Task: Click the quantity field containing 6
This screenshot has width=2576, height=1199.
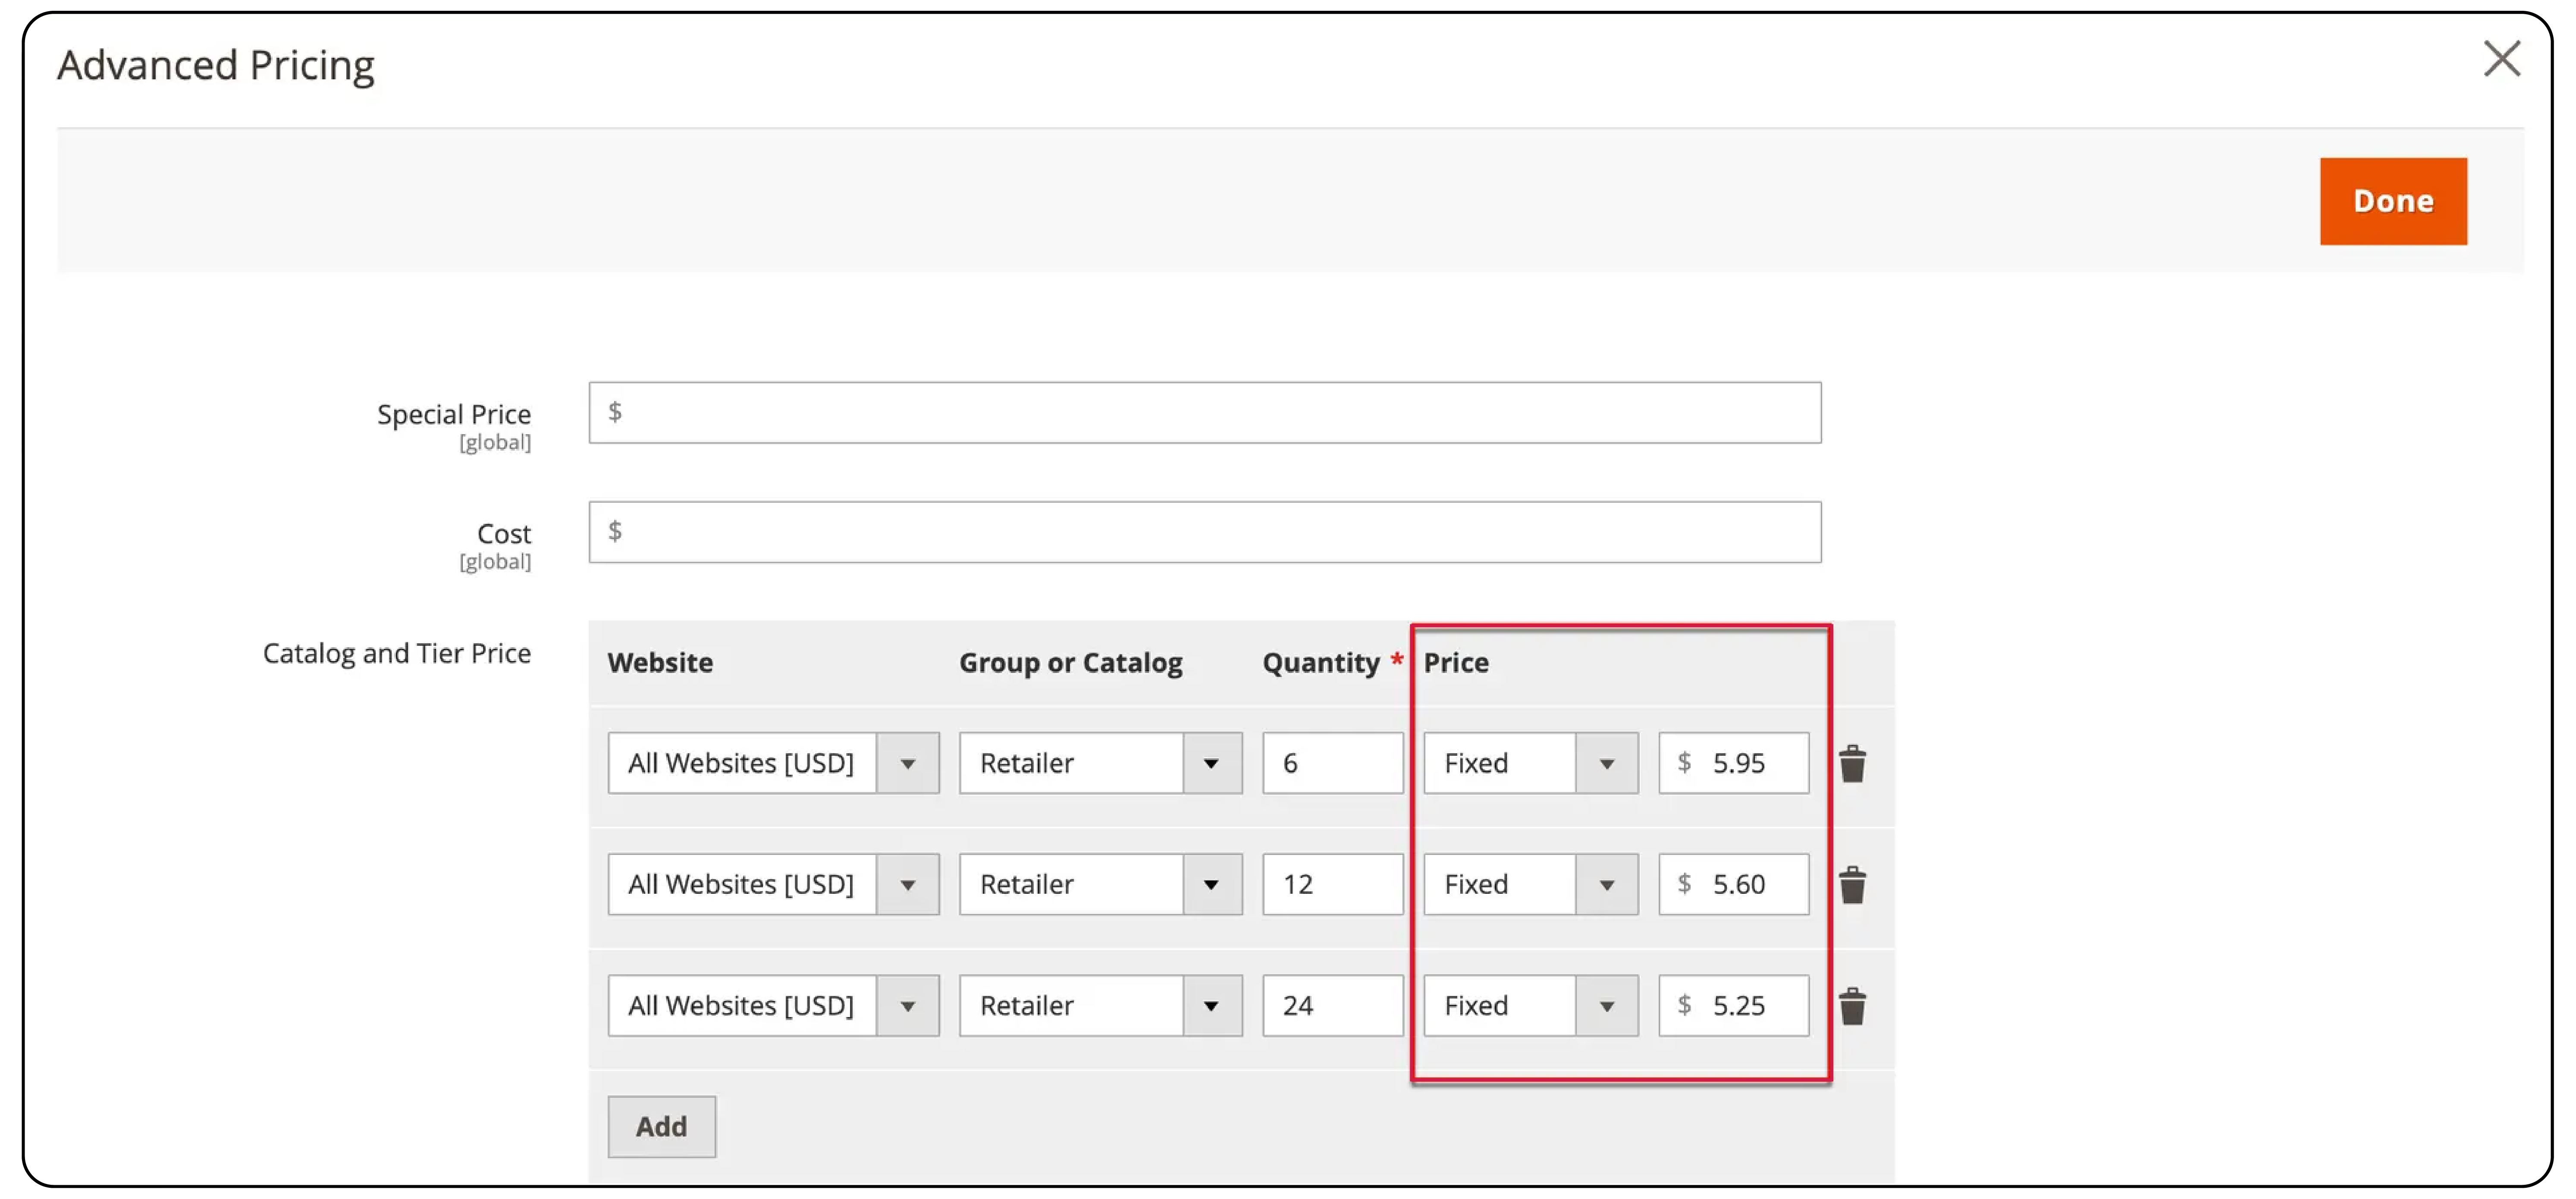Action: pyautogui.click(x=1332, y=763)
